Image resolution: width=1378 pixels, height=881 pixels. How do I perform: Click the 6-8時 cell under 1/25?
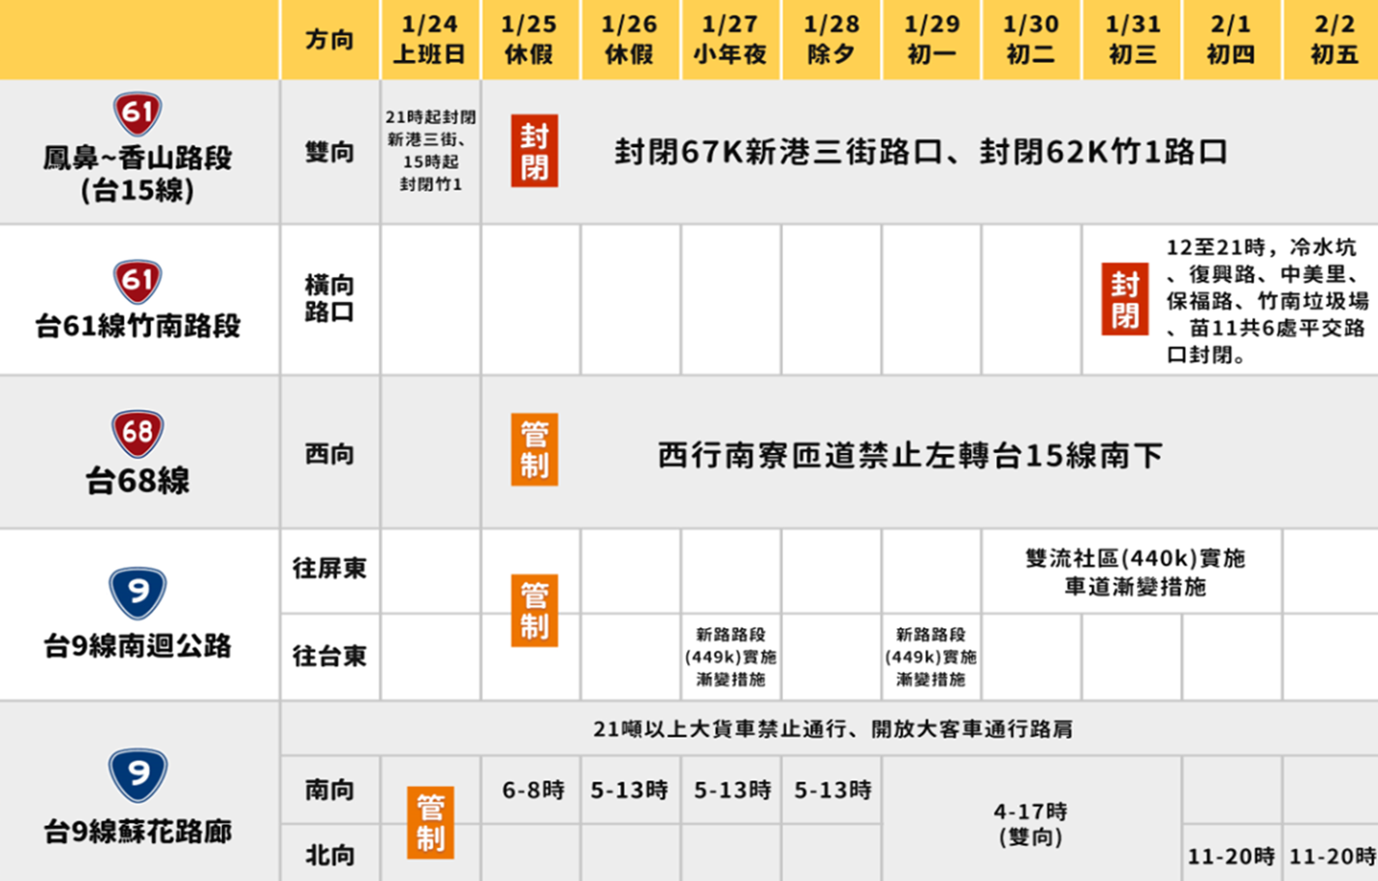pos(533,790)
